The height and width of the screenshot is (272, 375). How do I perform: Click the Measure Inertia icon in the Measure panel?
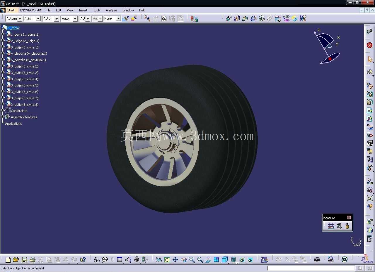347,226
